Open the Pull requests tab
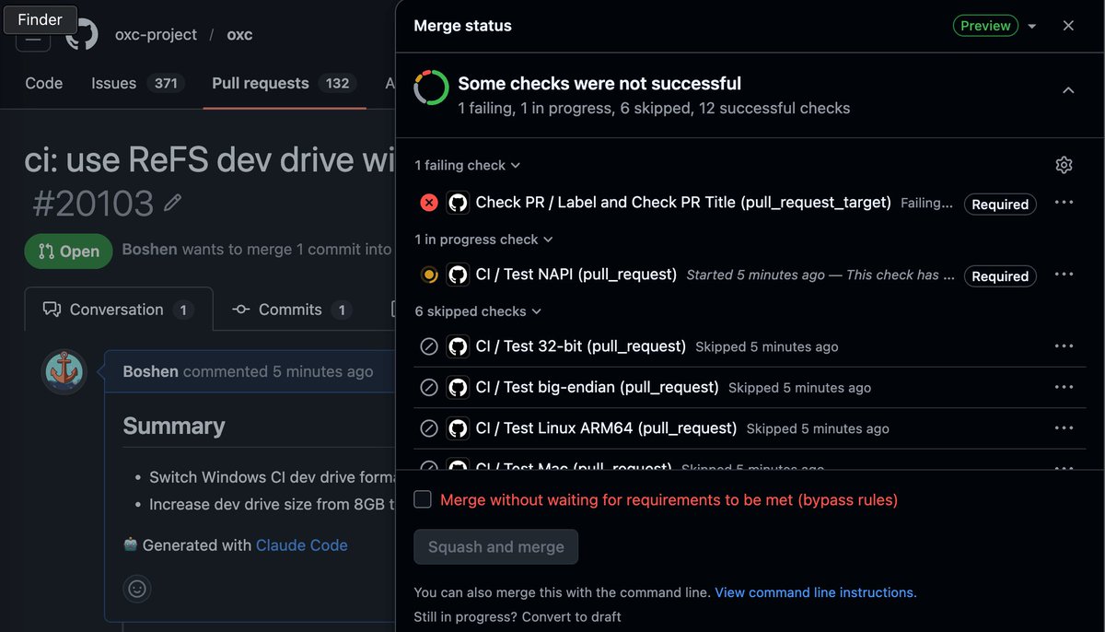 pyautogui.click(x=284, y=83)
